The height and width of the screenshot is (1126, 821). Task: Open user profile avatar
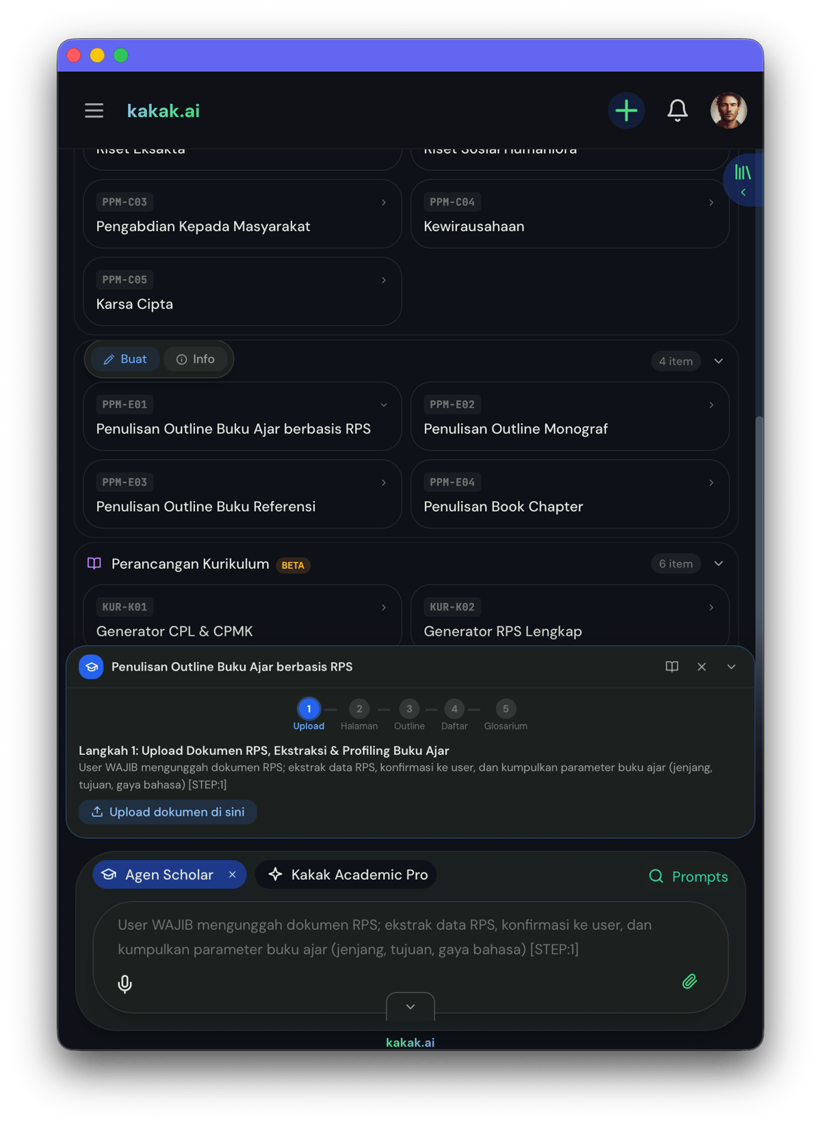728,111
